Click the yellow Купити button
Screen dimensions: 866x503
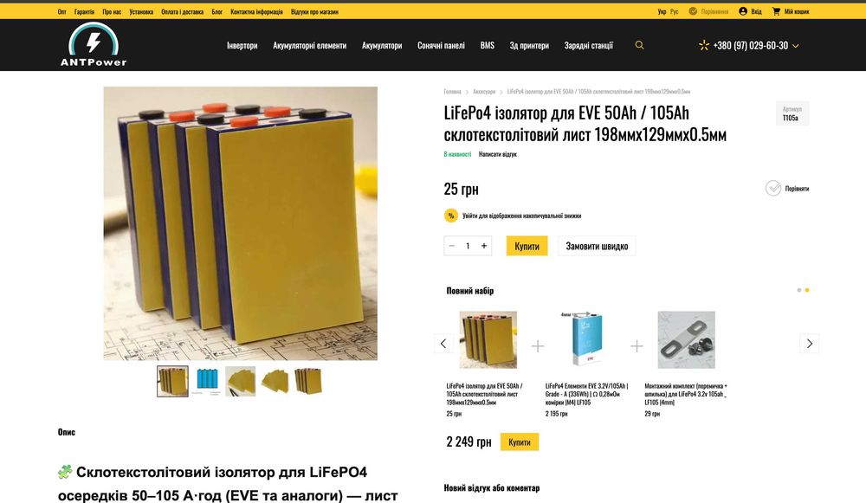click(527, 246)
